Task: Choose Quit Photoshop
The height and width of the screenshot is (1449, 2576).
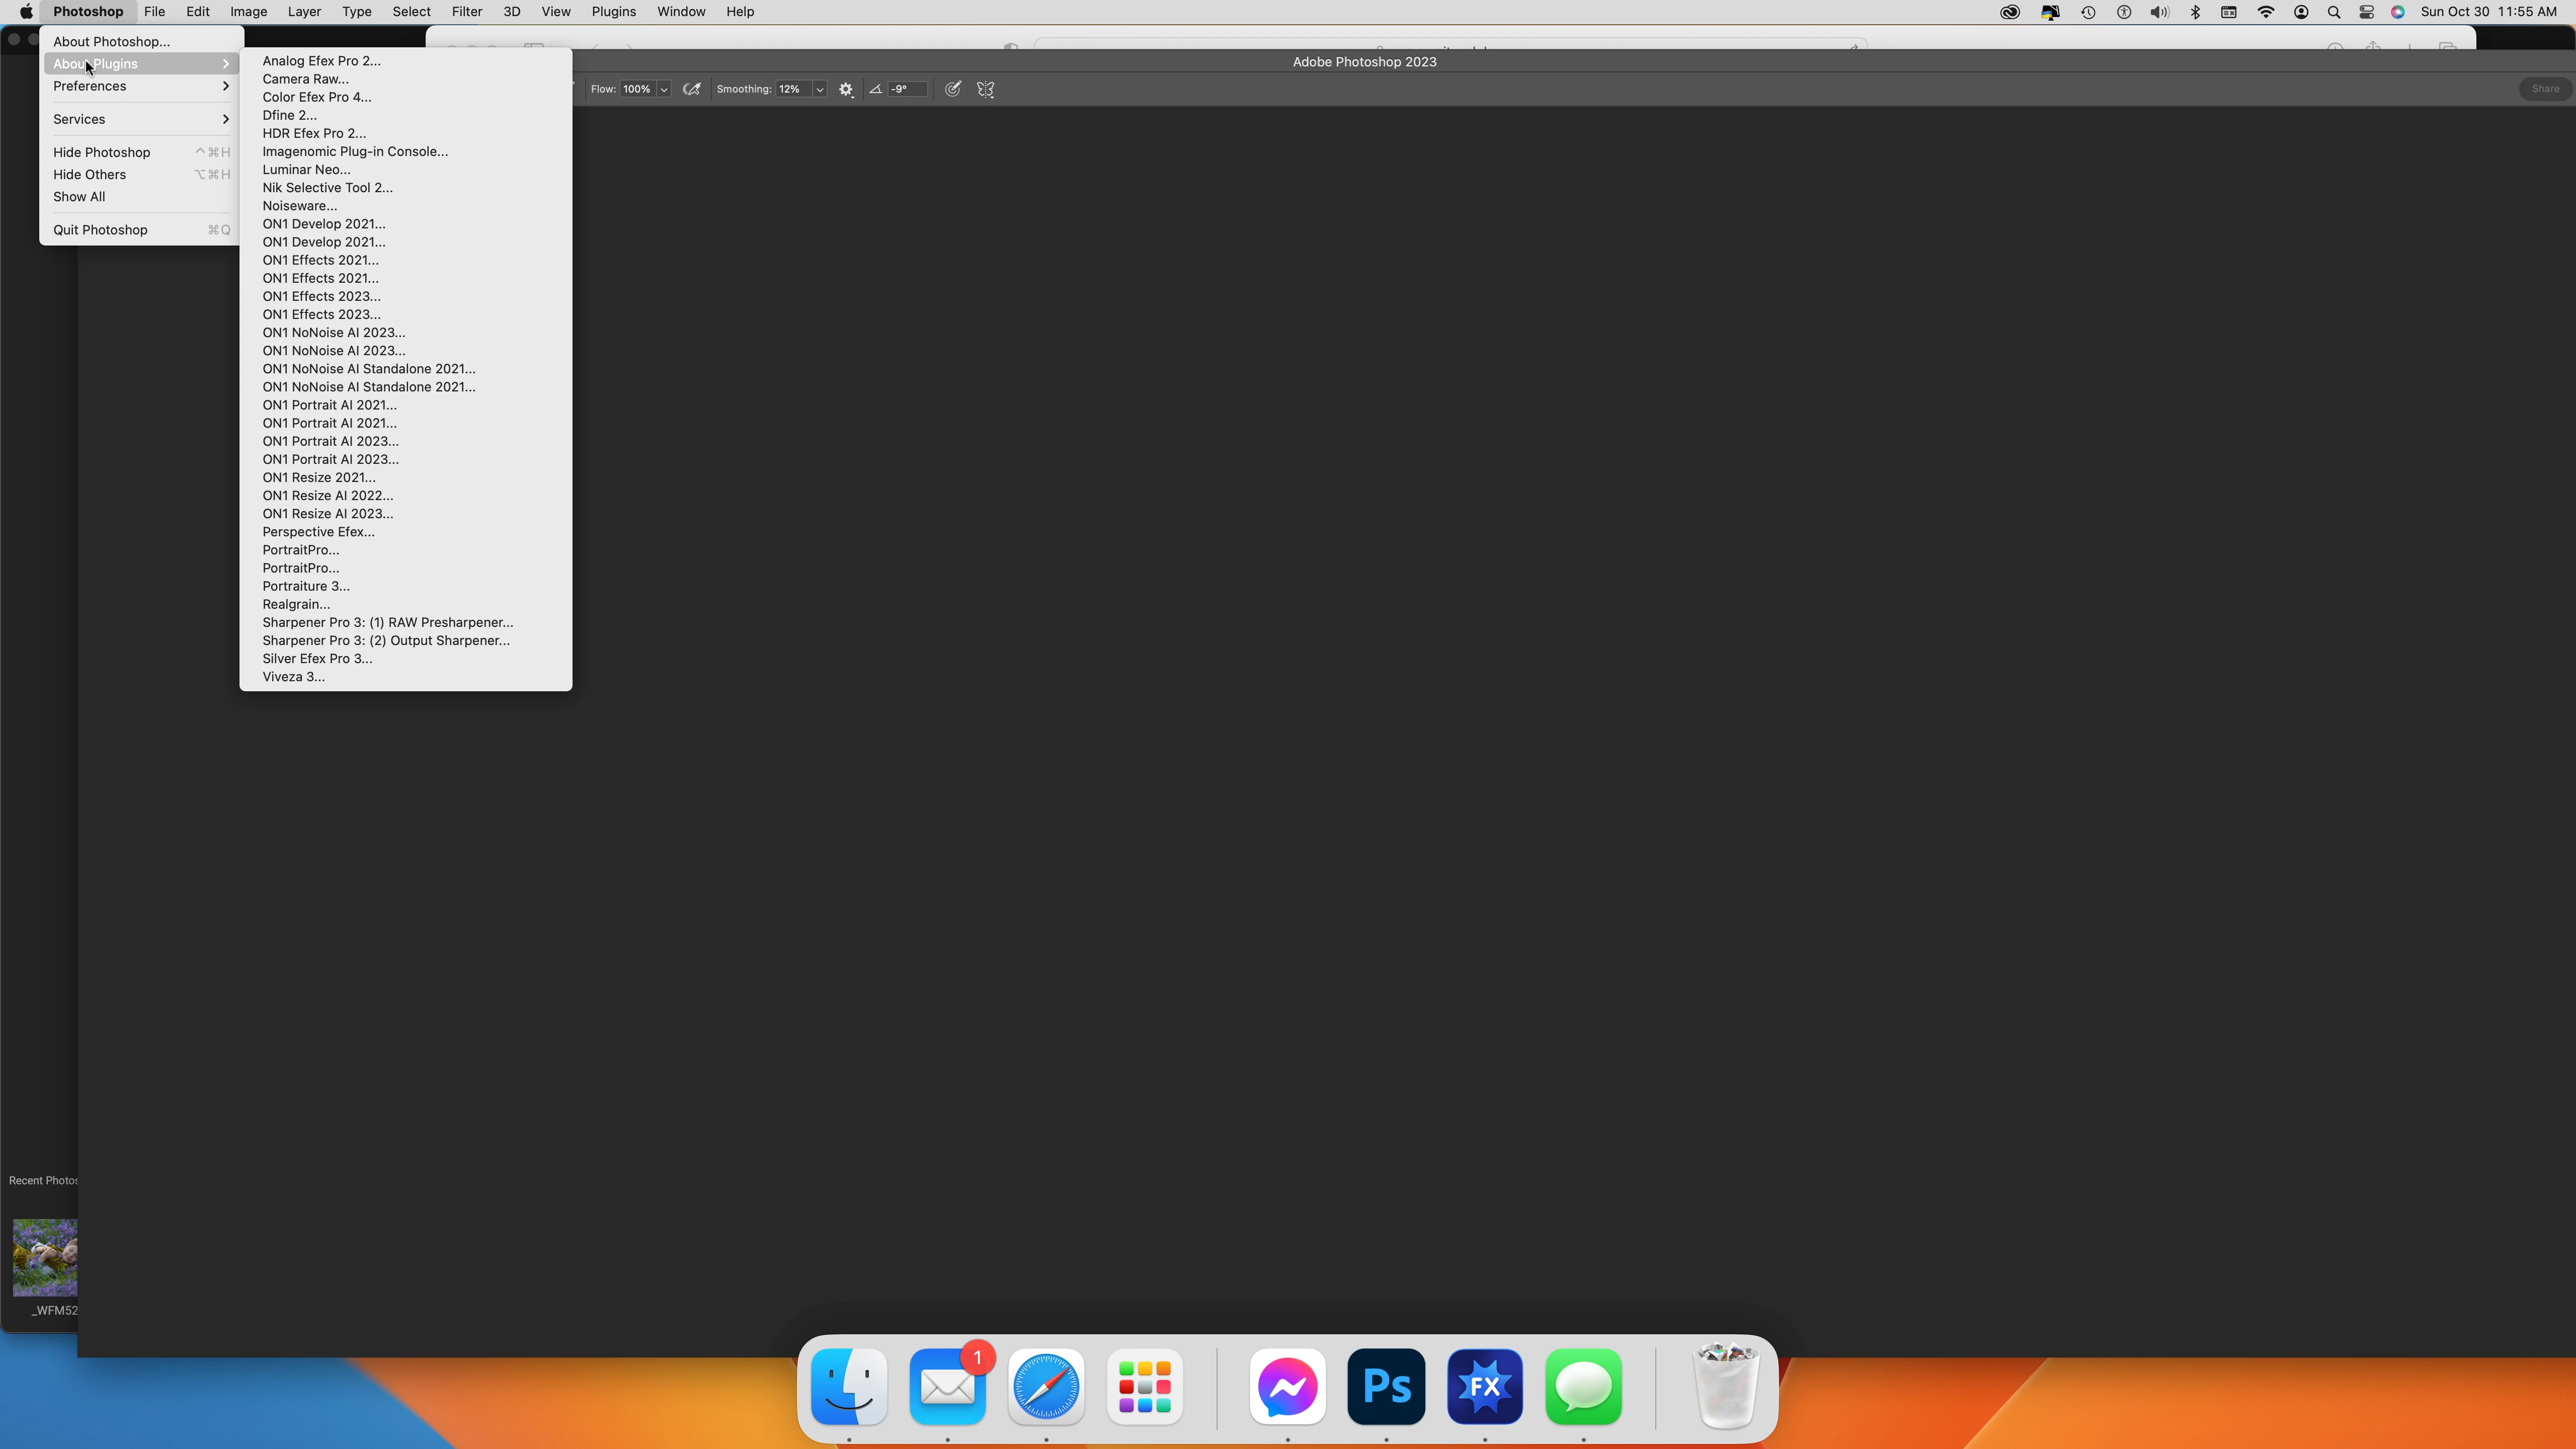Action: coord(100,230)
